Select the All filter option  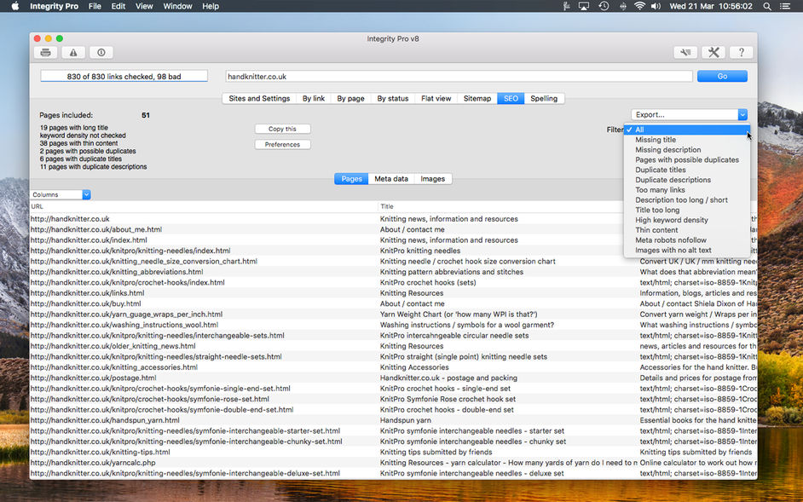pyautogui.click(x=687, y=130)
